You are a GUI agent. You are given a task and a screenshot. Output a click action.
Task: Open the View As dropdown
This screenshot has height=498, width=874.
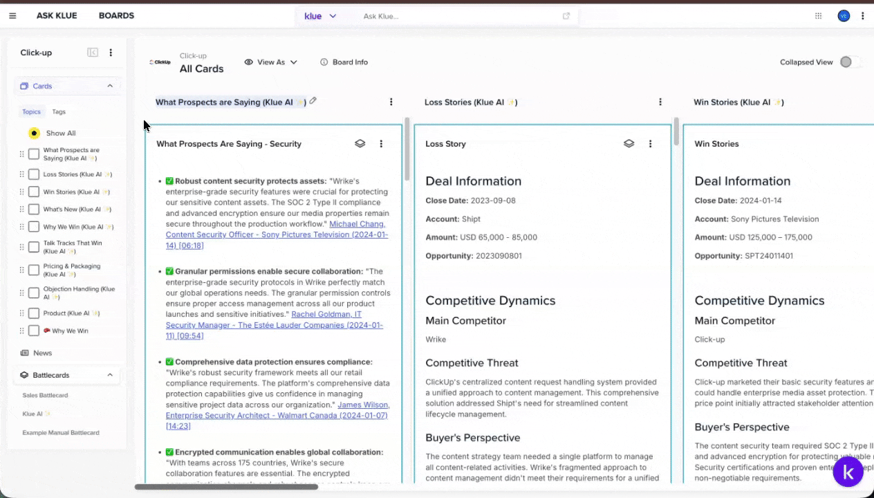coord(270,62)
